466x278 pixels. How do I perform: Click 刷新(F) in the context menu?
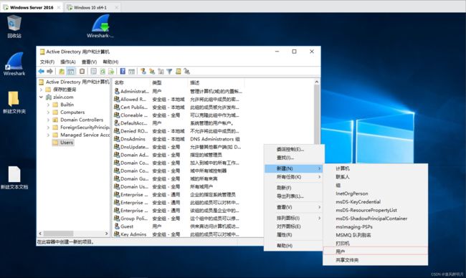coord(294,188)
